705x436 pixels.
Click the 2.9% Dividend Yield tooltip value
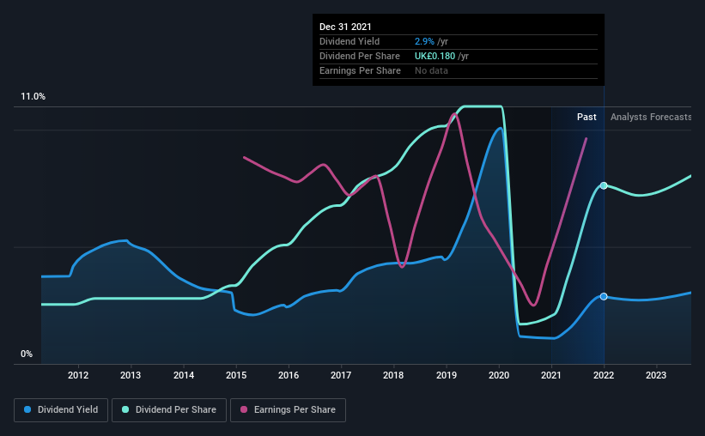(424, 41)
